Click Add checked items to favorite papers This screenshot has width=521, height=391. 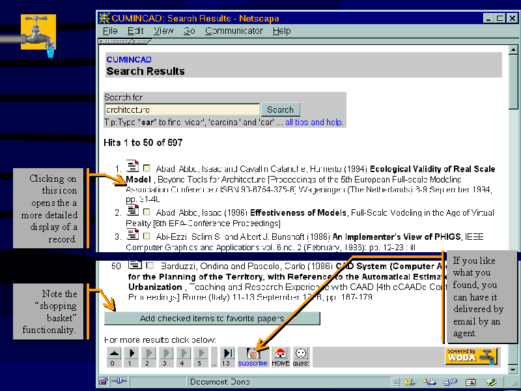[212, 319]
